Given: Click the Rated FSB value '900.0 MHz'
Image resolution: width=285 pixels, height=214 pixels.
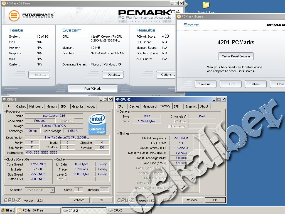Looking at the screenshot, I should pyautogui.click(x=38, y=179).
